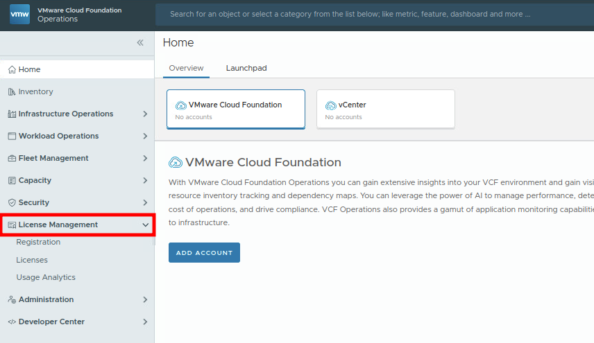Click the large cloud icon beside VMware Cloud Foundation heading
Screen dimensions: 594x343
(176, 162)
